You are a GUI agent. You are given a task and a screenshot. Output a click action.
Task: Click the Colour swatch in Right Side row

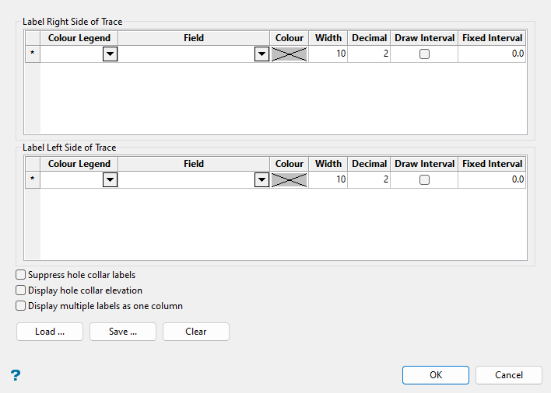pos(290,54)
